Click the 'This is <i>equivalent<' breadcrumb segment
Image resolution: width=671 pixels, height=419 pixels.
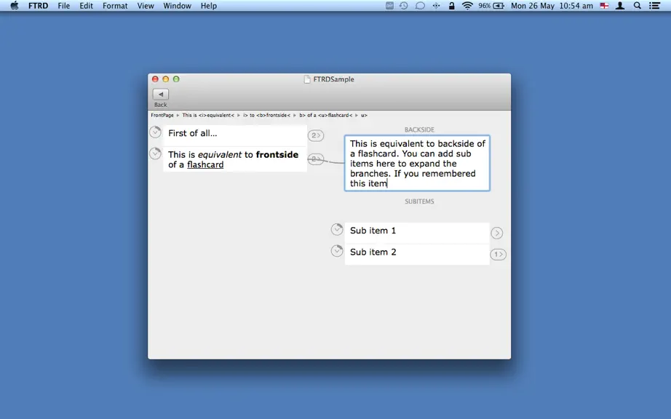click(x=208, y=115)
